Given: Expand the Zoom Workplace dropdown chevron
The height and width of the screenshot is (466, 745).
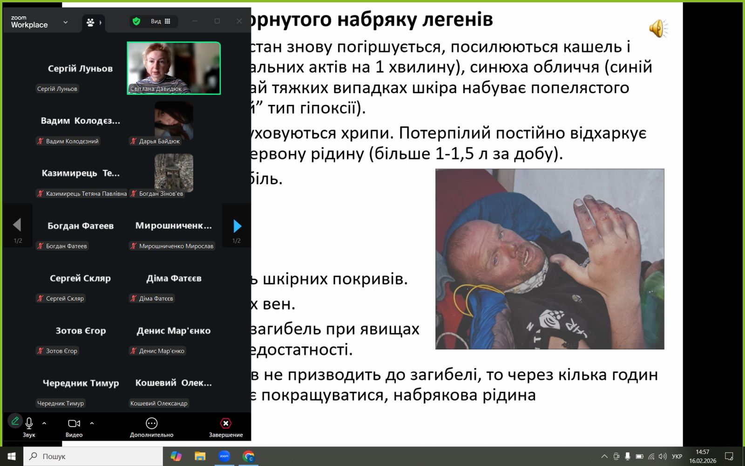Looking at the screenshot, I should pyautogui.click(x=66, y=22).
